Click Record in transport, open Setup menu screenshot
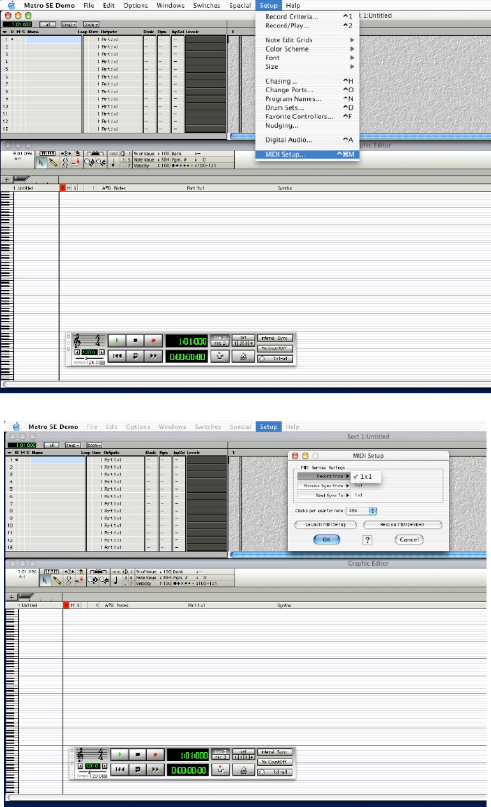The width and height of the screenshot is (491, 807). (x=153, y=340)
